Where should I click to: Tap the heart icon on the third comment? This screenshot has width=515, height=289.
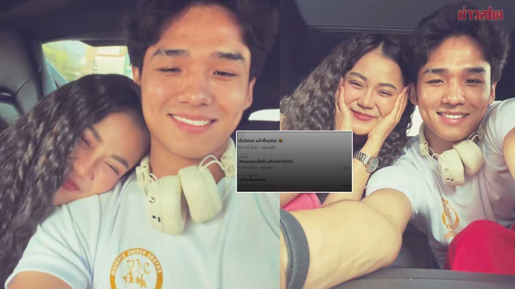point(342,186)
